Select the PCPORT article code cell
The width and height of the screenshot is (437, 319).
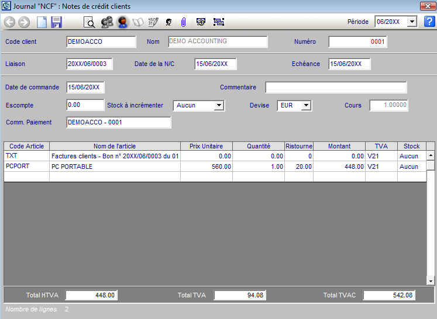click(x=27, y=167)
